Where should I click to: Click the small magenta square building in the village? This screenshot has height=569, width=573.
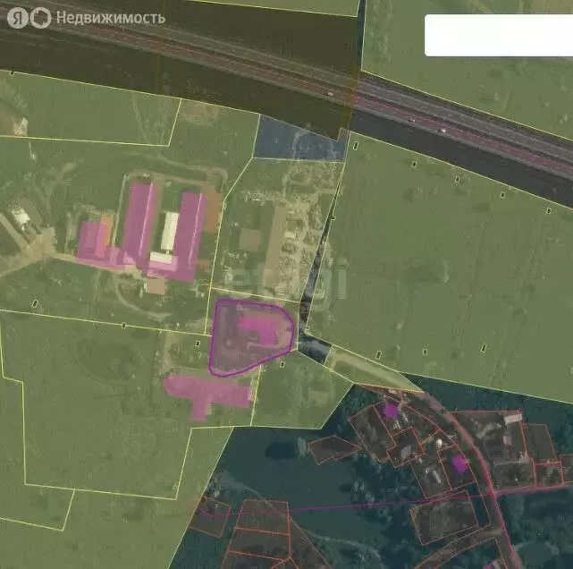coord(391,410)
